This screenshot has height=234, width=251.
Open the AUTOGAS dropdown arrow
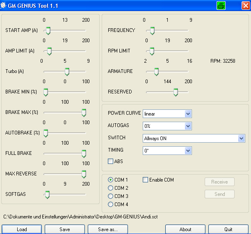188,126
